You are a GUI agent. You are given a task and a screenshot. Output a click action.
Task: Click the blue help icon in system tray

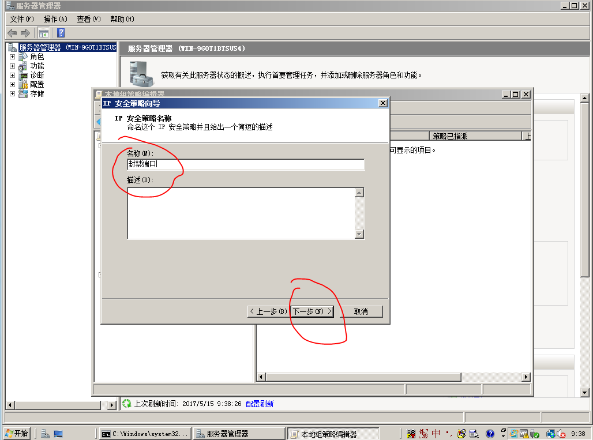click(490, 434)
